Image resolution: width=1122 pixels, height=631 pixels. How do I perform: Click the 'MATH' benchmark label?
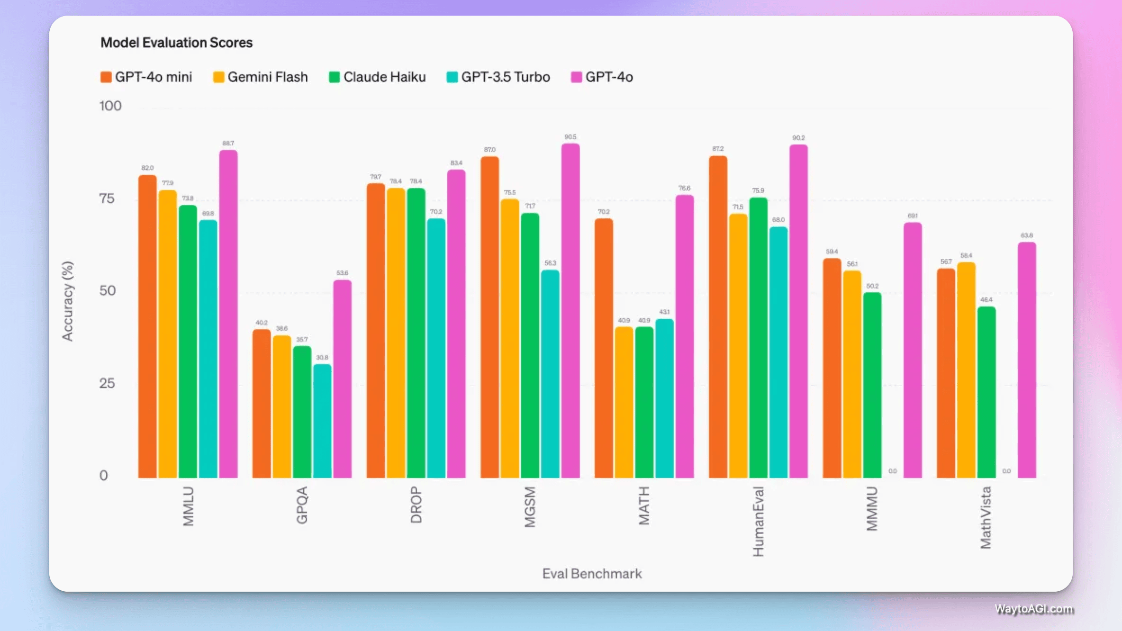pyautogui.click(x=644, y=505)
